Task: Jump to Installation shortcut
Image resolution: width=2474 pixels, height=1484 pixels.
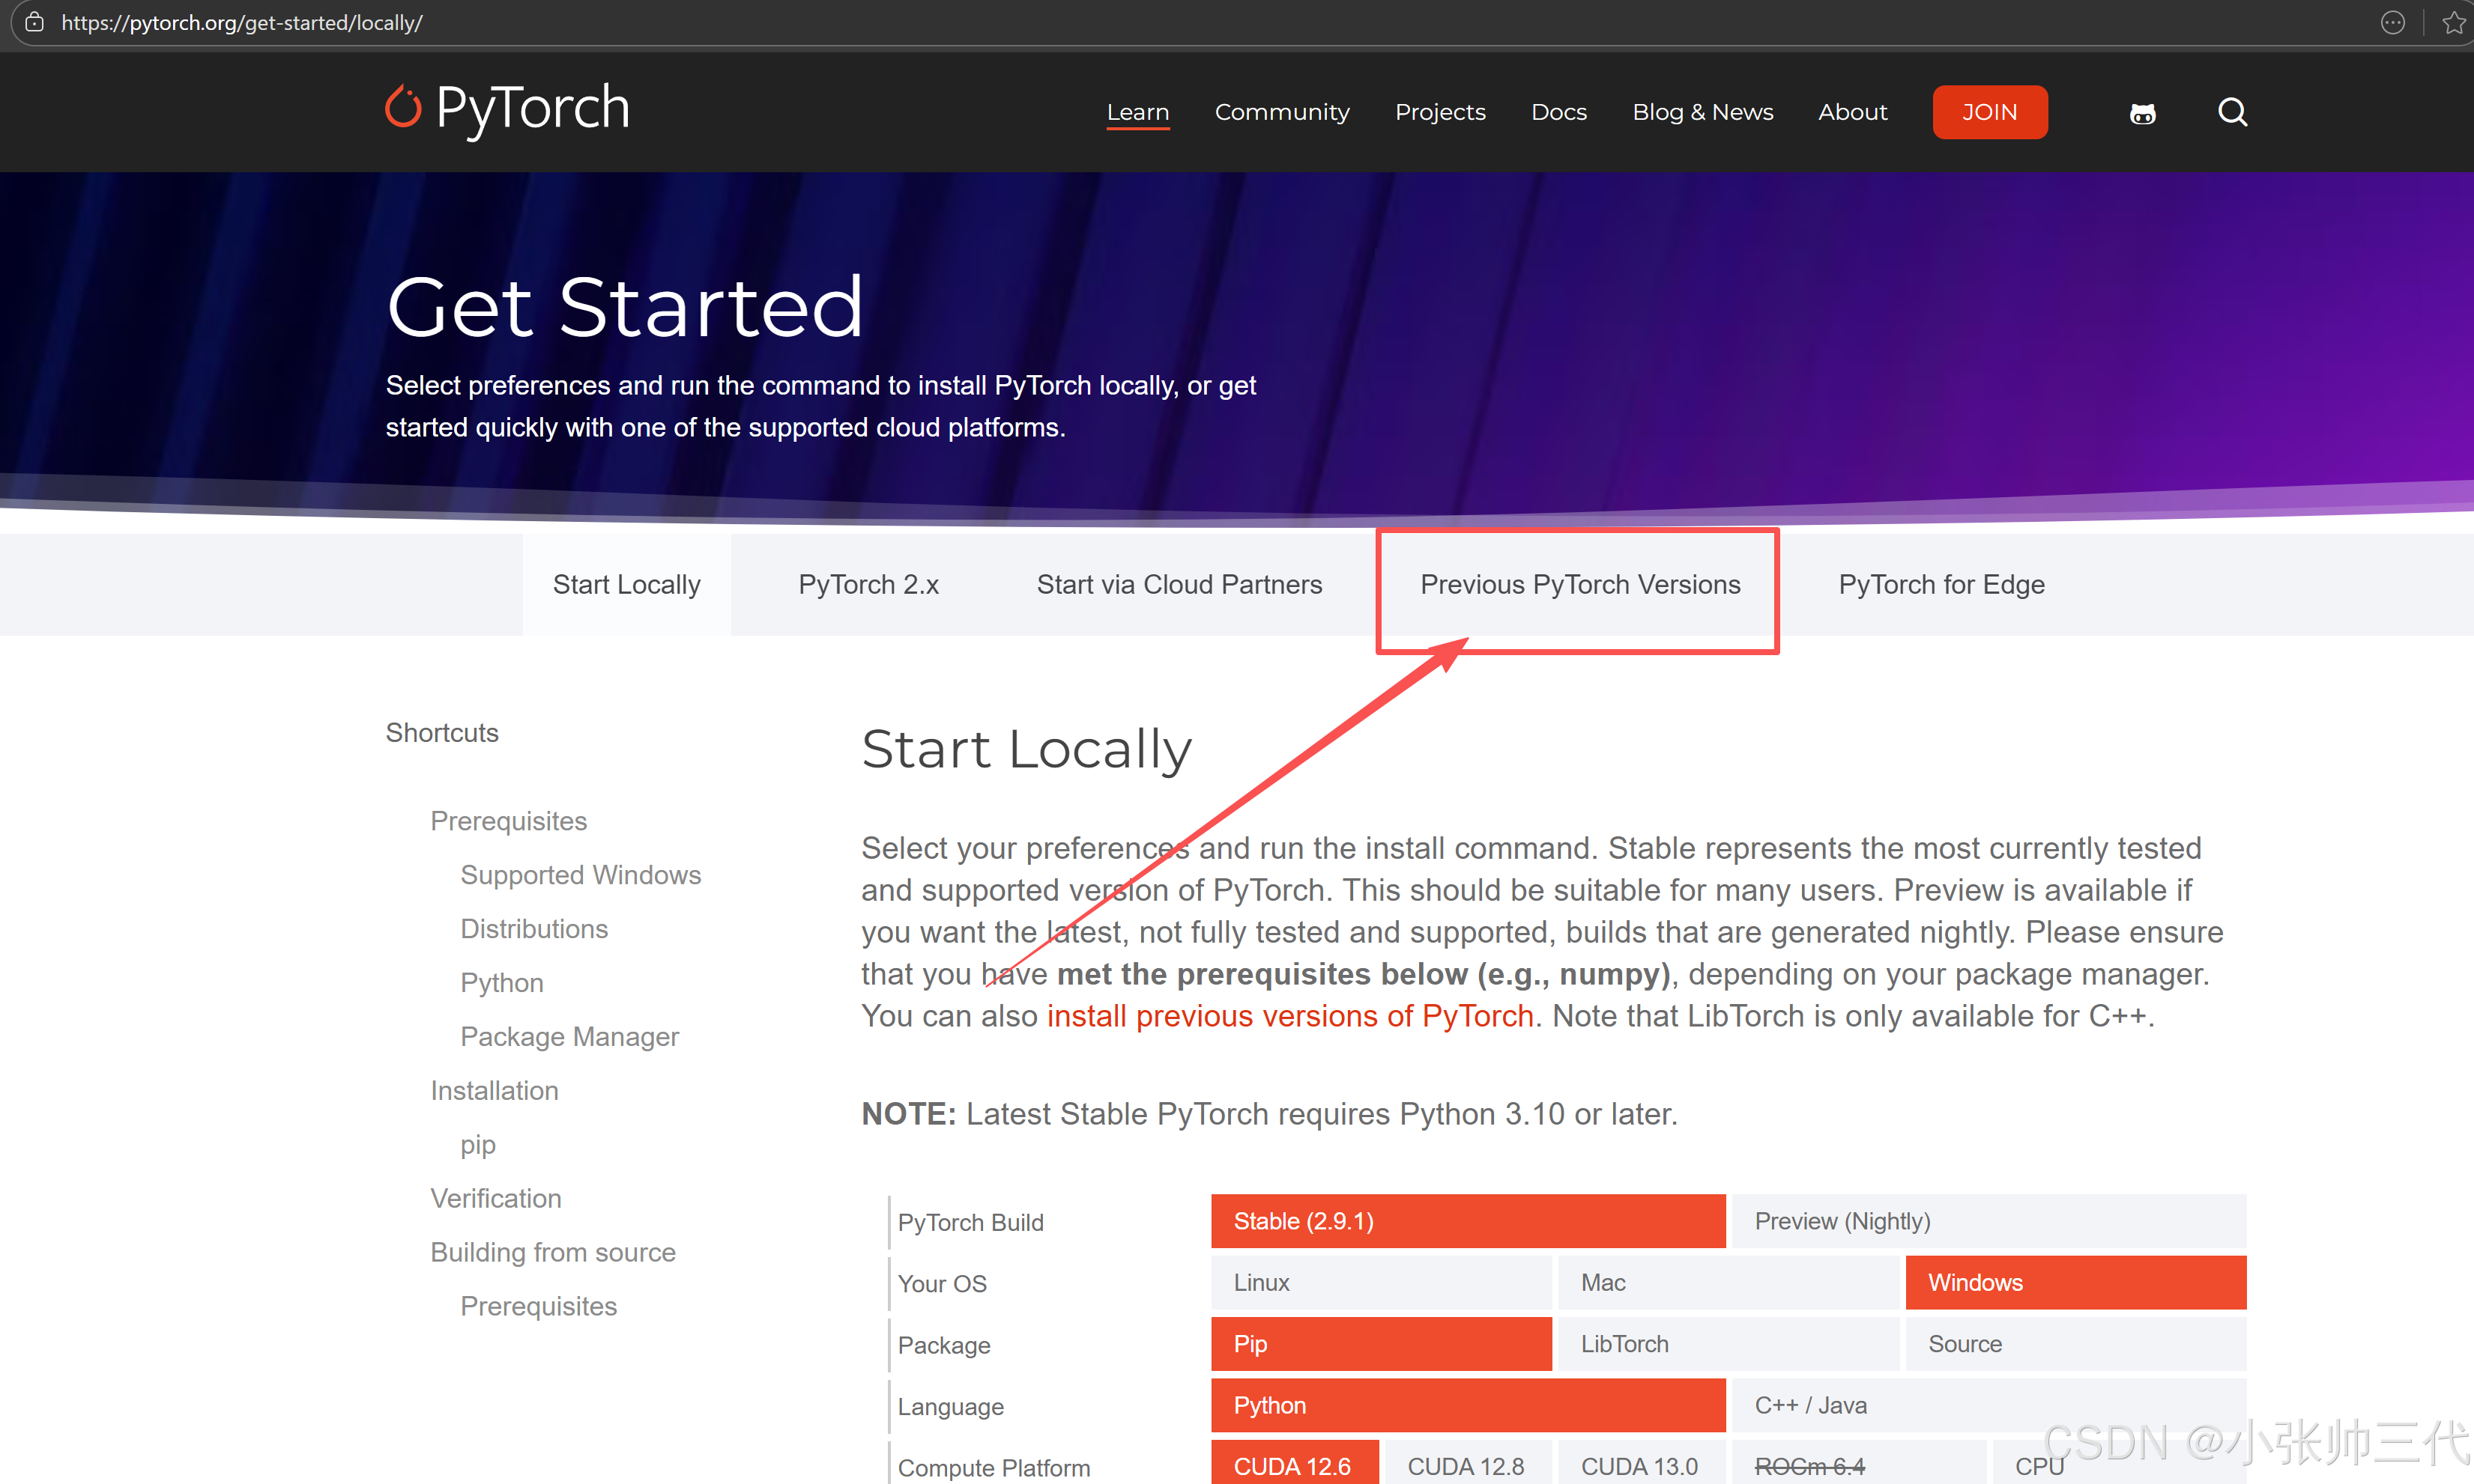Action: pos(495,1091)
